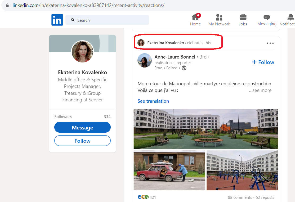Open the Messaging speech bubble icon

point(267,17)
